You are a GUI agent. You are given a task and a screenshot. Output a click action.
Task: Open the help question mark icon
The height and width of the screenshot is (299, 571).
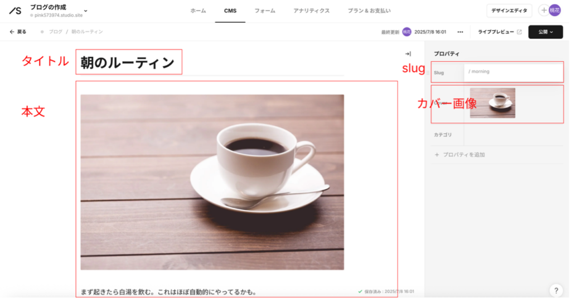(x=555, y=290)
